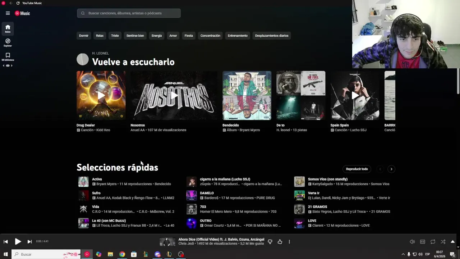Open the Windows Start menu
Screen dimensions: 460x259
(5, 254)
